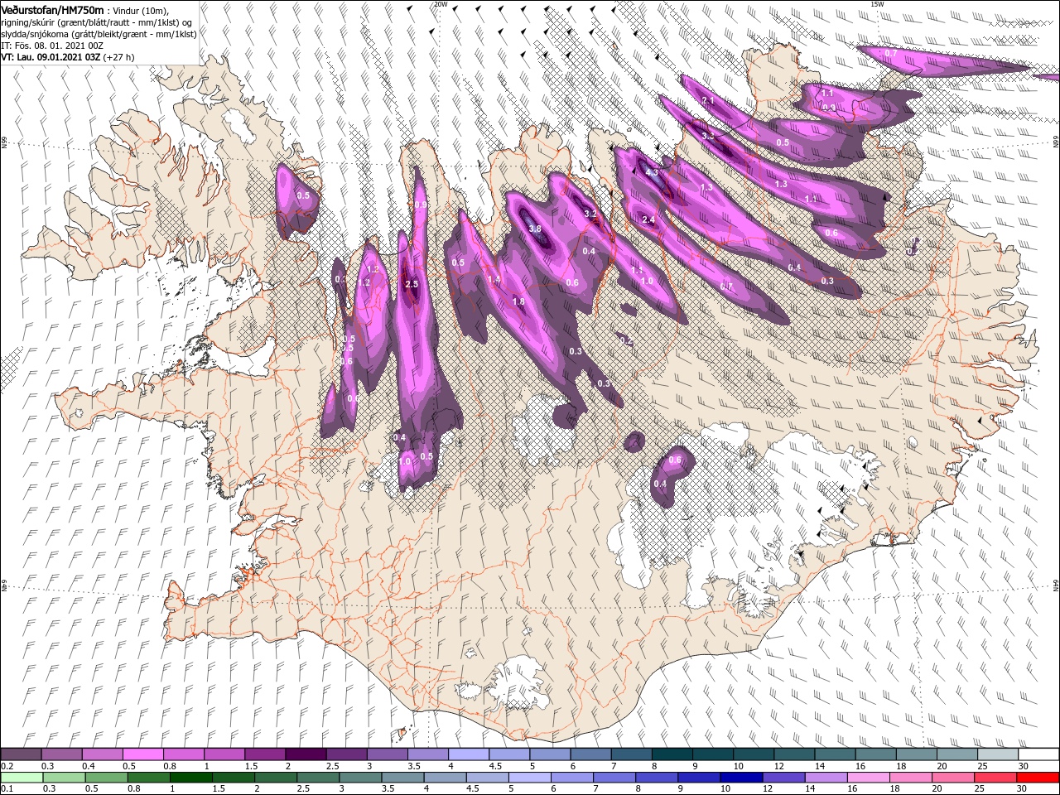
Task: Select the white swatch after 30 on upper scale
Action: (x=1038, y=754)
